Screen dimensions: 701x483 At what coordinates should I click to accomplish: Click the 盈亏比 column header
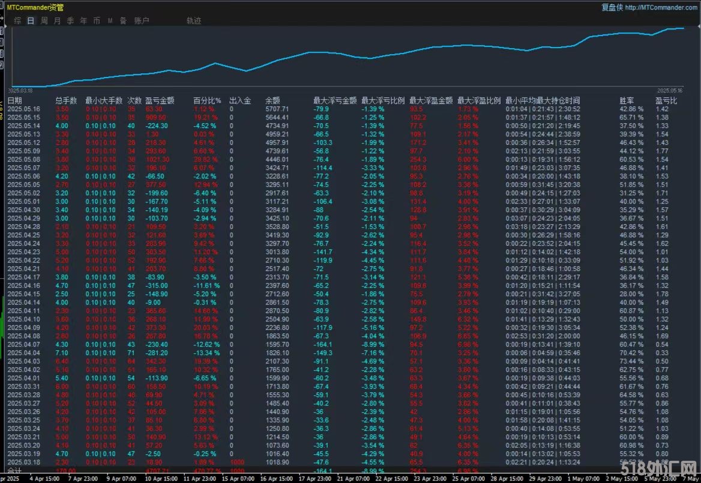pyautogui.click(x=666, y=101)
